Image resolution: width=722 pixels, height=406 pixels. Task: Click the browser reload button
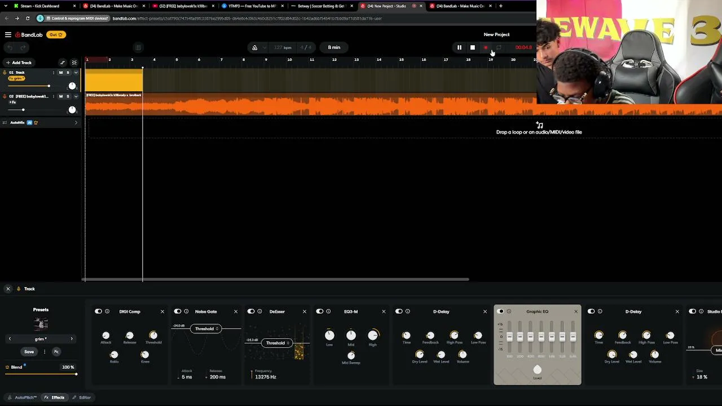click(28, 18)
